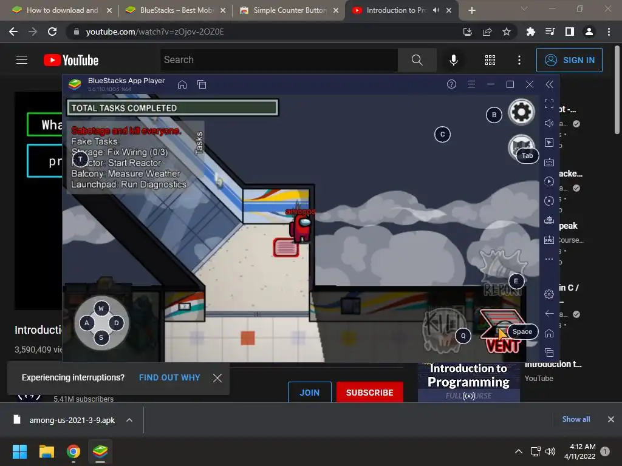The height and width of the screenshot is (466, 622).
Task: Go back in the browser
Action: pos(13,32)
